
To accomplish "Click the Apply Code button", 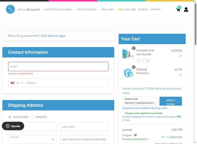I will [x=171, y=101].
